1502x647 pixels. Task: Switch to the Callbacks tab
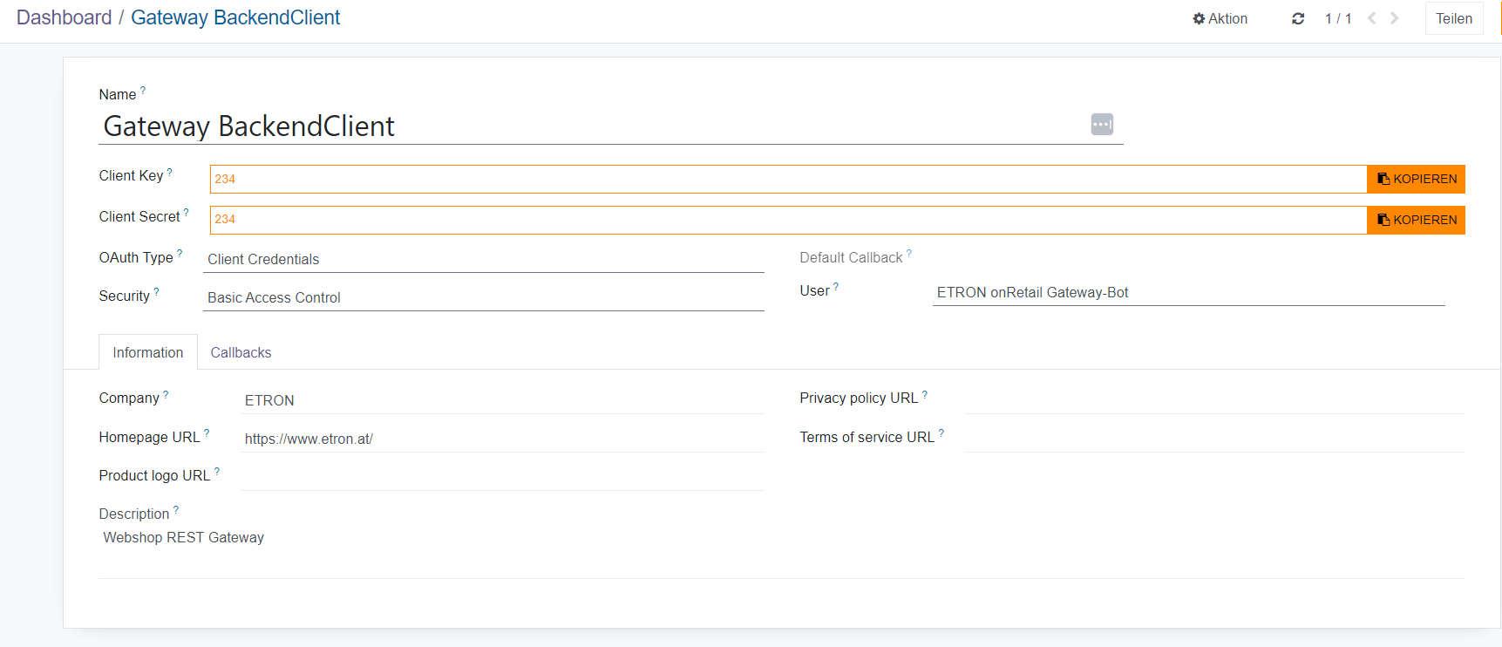(x=241, y=352)
